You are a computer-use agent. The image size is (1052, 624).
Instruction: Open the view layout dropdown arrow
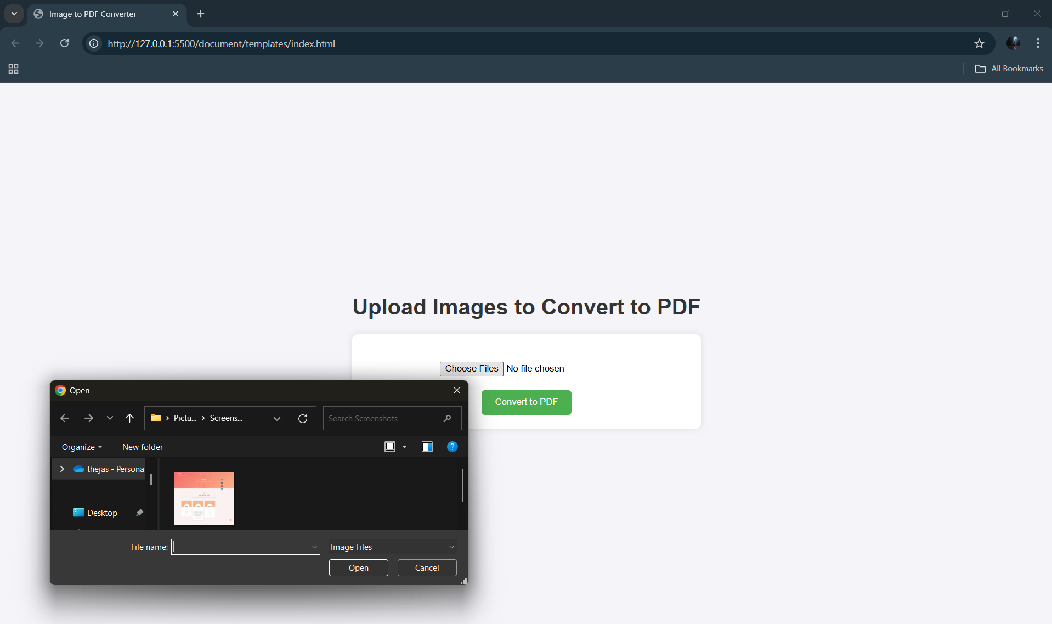[x=404, y=446]
